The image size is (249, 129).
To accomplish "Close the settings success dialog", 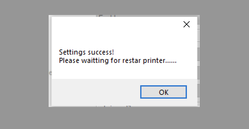I will click(186, 24).
